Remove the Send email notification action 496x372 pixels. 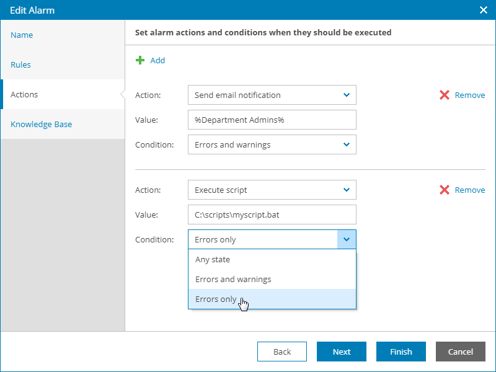(x=469, y=95)
